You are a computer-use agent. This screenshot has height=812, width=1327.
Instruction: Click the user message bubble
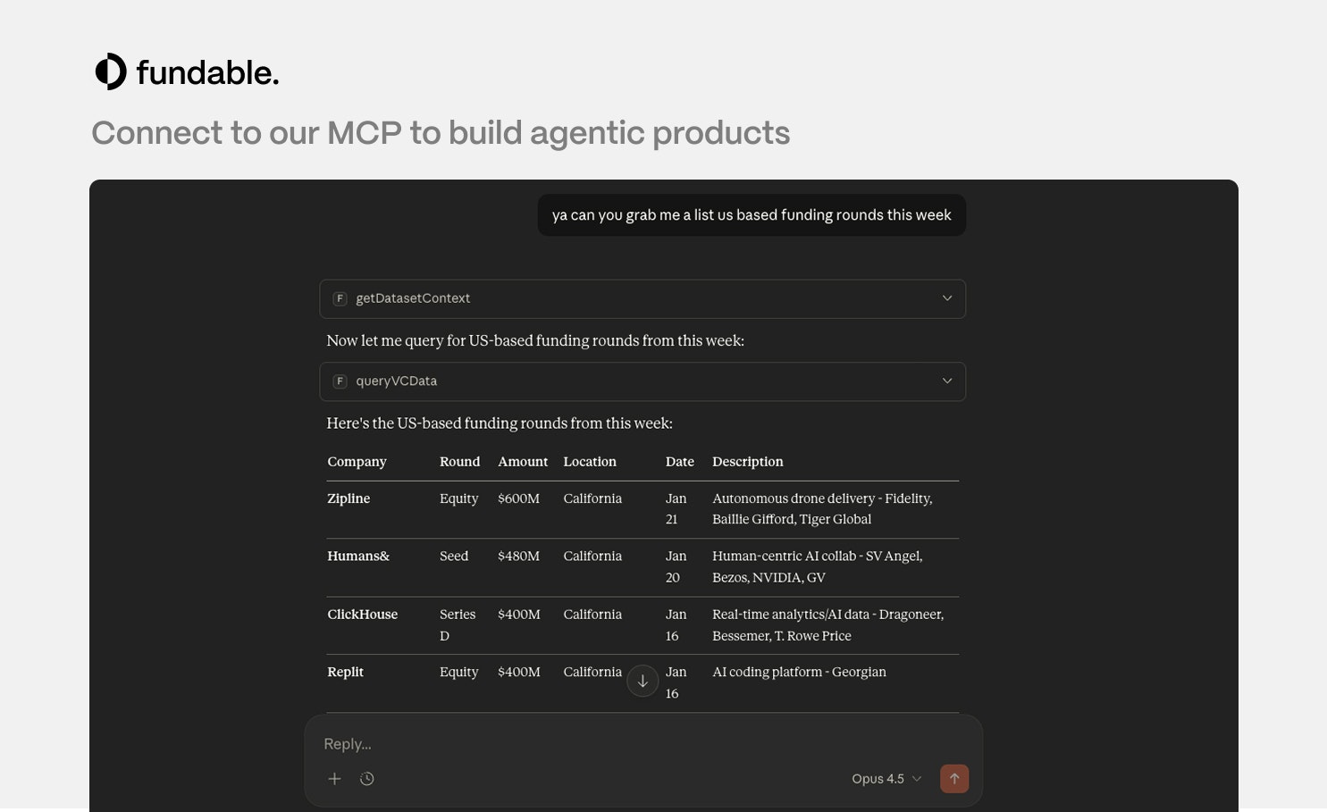(x=751, y=215)
